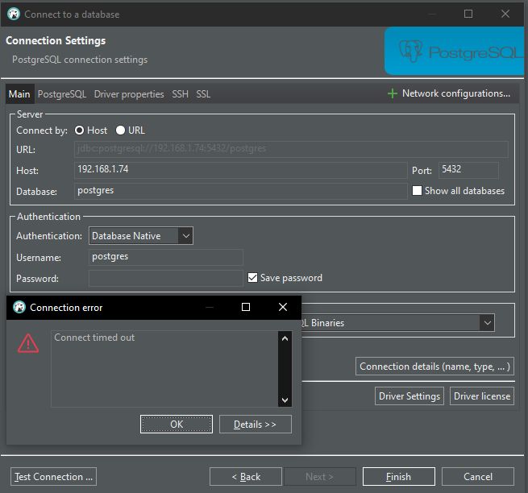Go Back to previous wizard page

246,477
